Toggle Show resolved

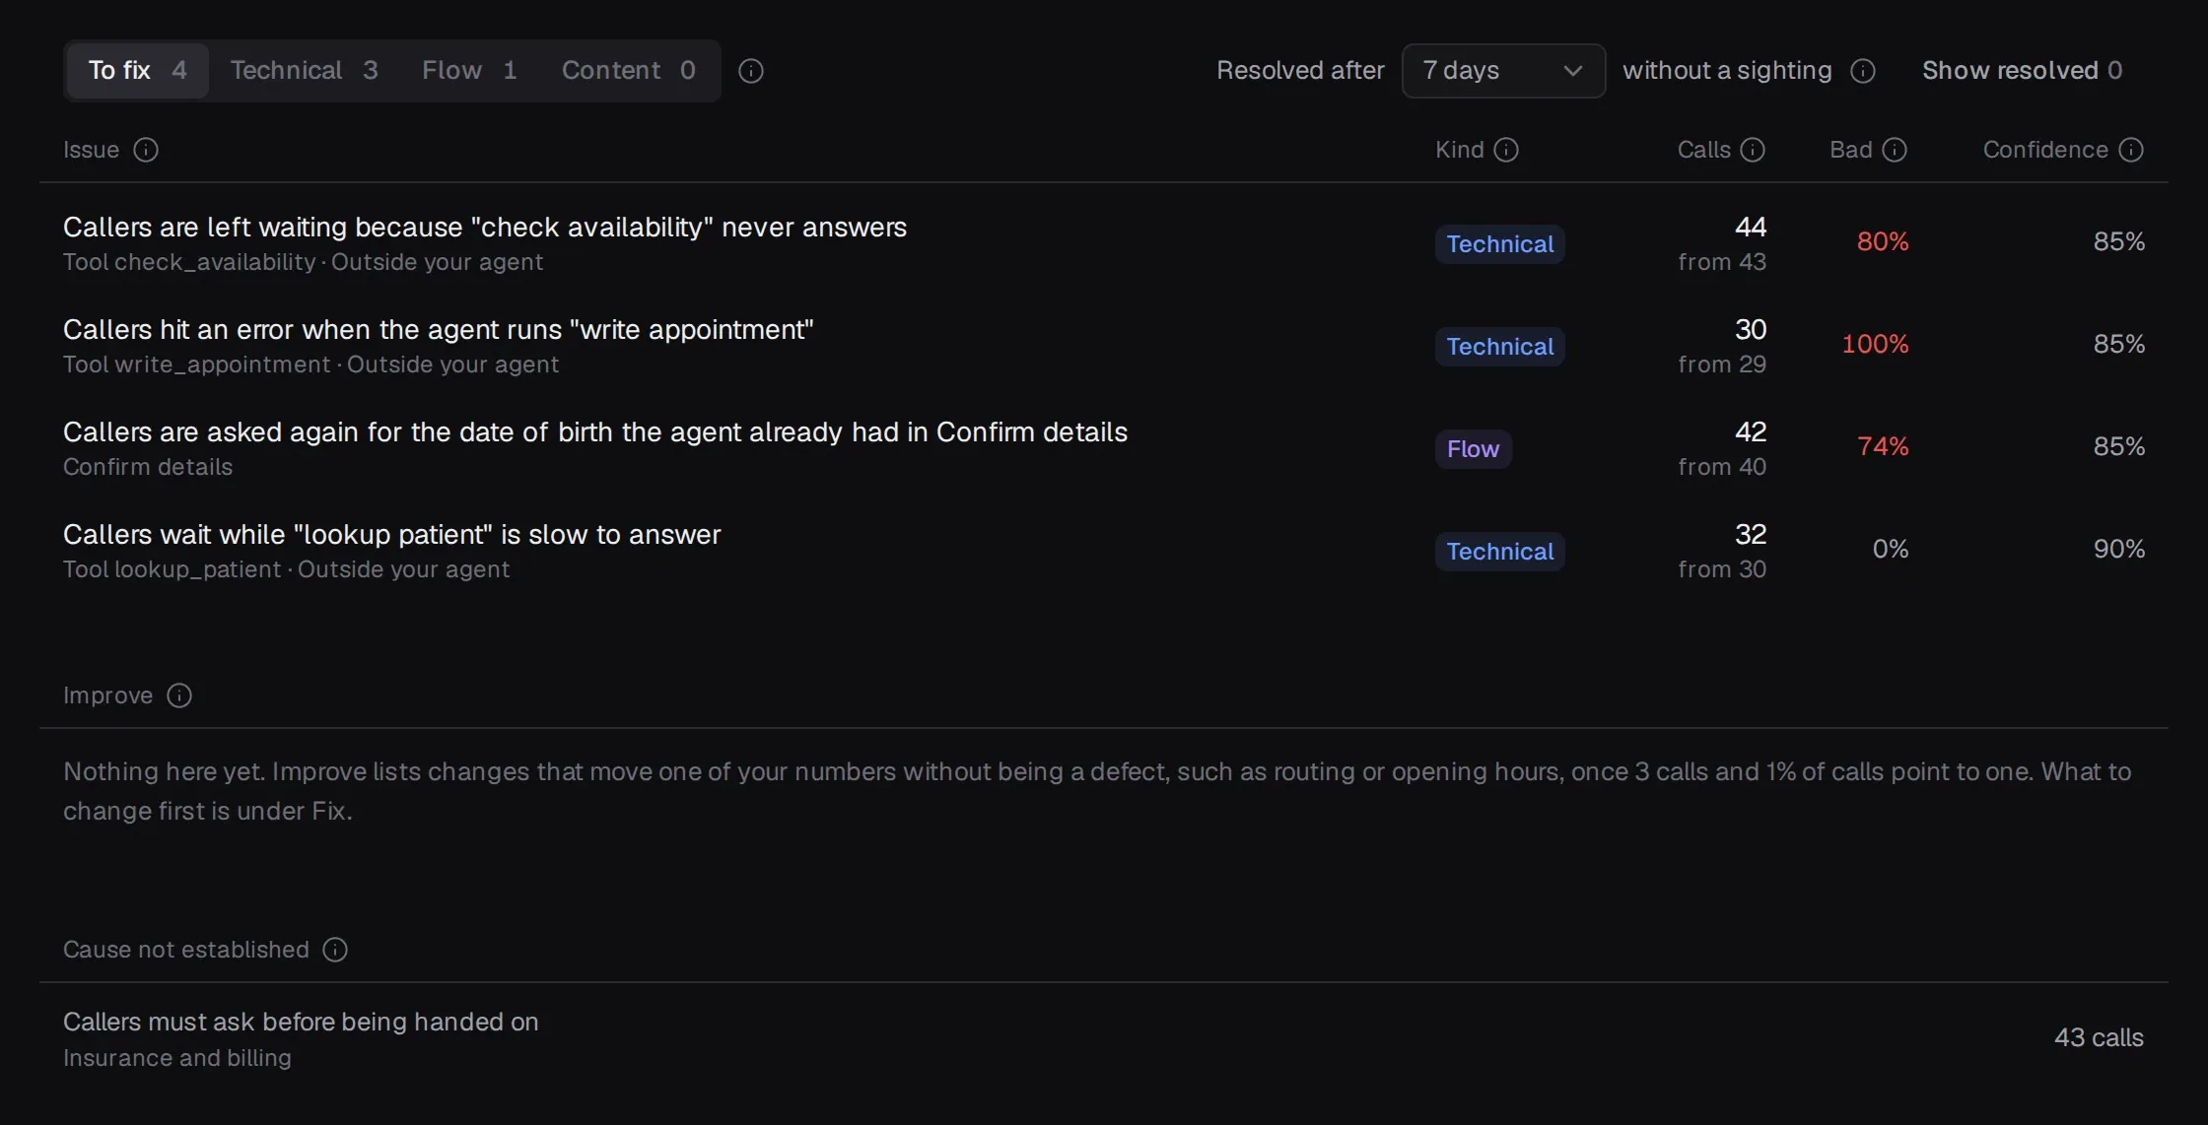(x=2022, y=71)
